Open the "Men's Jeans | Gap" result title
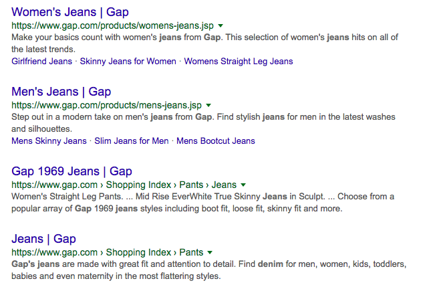This screenshot has height=285, width=421. pyautogui.click(x=61, y=92)
